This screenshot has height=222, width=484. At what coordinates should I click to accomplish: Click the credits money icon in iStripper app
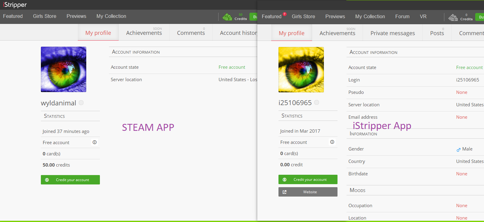(453, 17)
